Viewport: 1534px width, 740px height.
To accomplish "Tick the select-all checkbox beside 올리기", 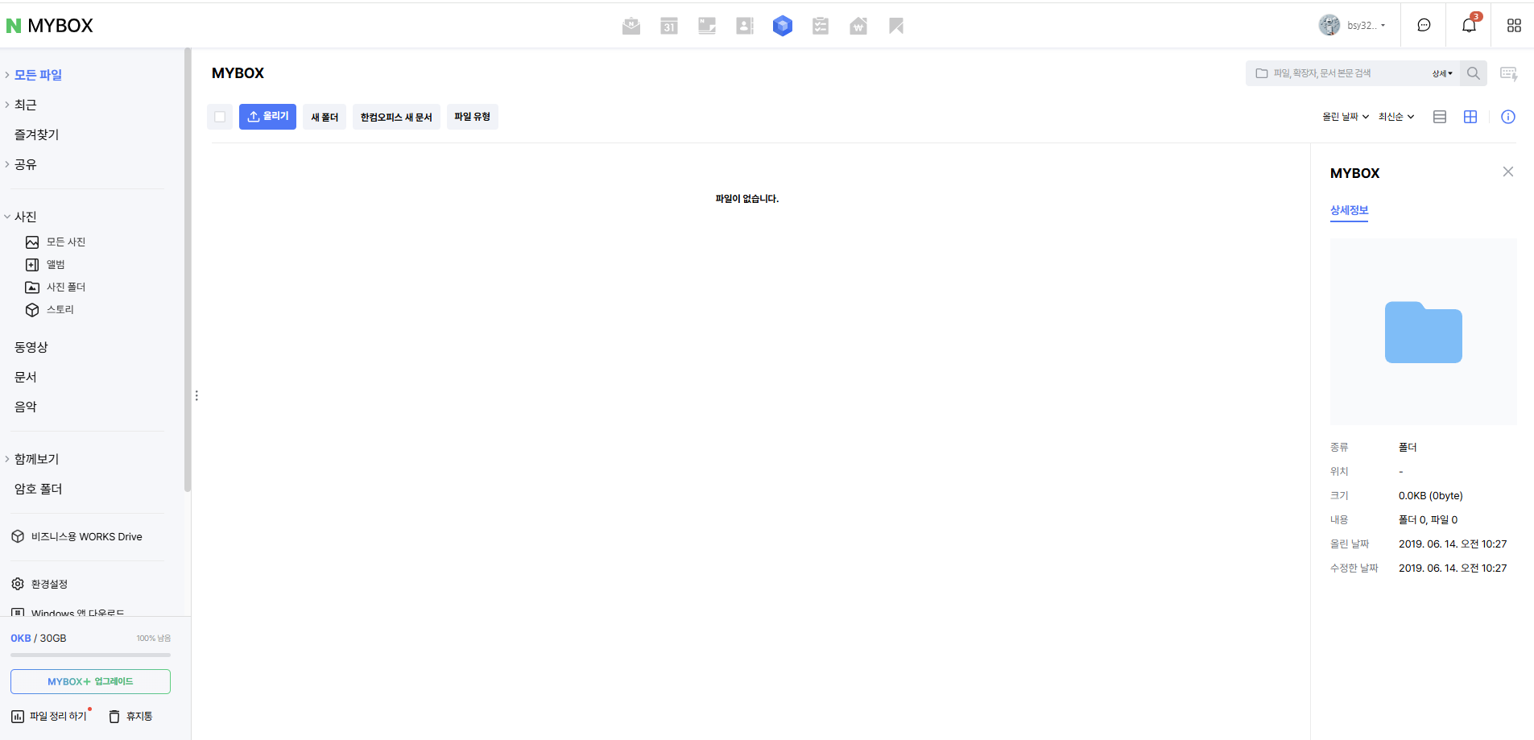I will click(220, 117).
